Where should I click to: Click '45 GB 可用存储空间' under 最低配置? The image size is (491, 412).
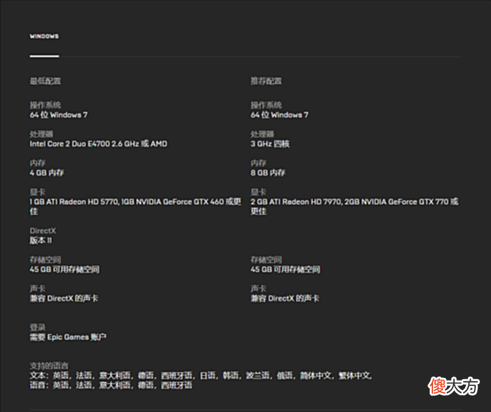tap(64, 269)
